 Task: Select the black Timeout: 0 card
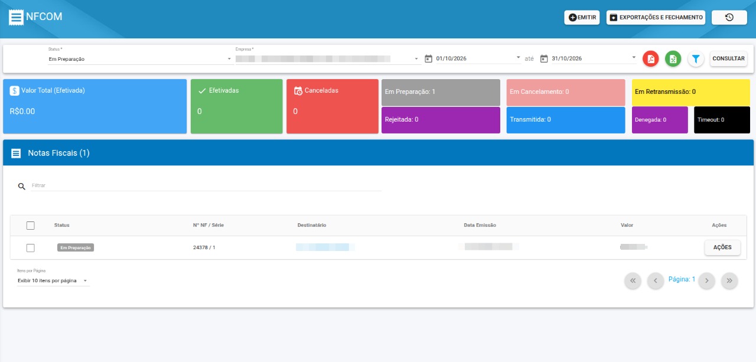point(722,120)
